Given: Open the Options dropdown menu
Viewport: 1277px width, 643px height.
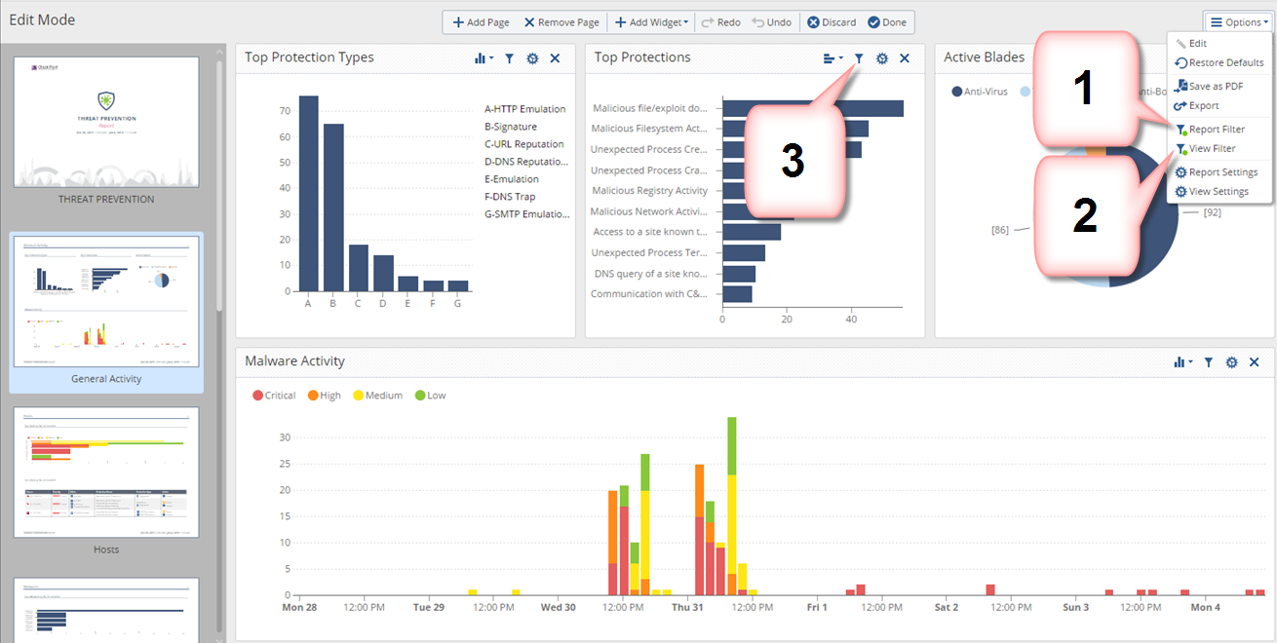Looking at the screenshot, I should click(1240, 22).
